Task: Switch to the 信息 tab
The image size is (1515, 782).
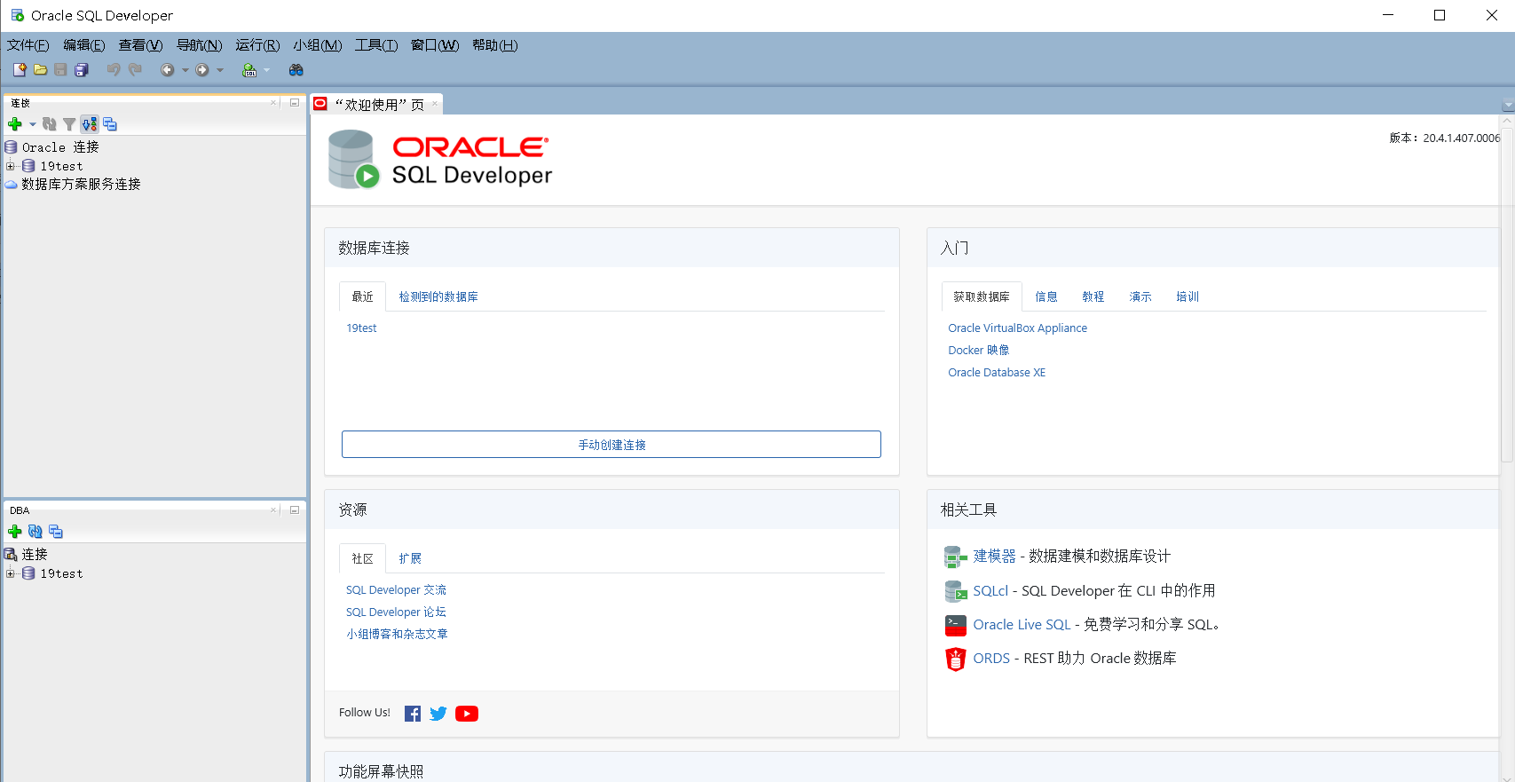Action: 1046,297
